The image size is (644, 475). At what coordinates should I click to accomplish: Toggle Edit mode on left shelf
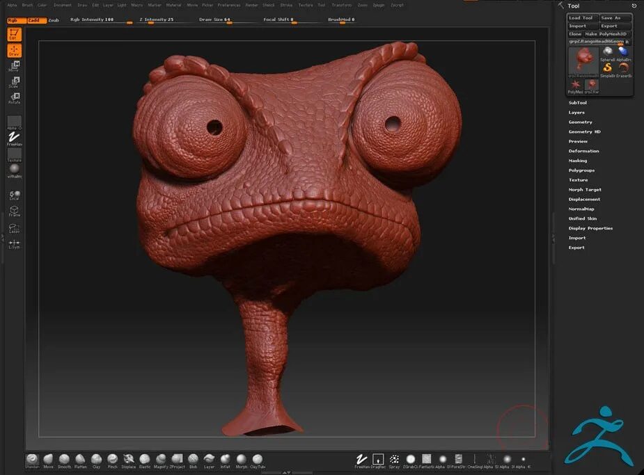pyautogui.click(x=14, y=34)
